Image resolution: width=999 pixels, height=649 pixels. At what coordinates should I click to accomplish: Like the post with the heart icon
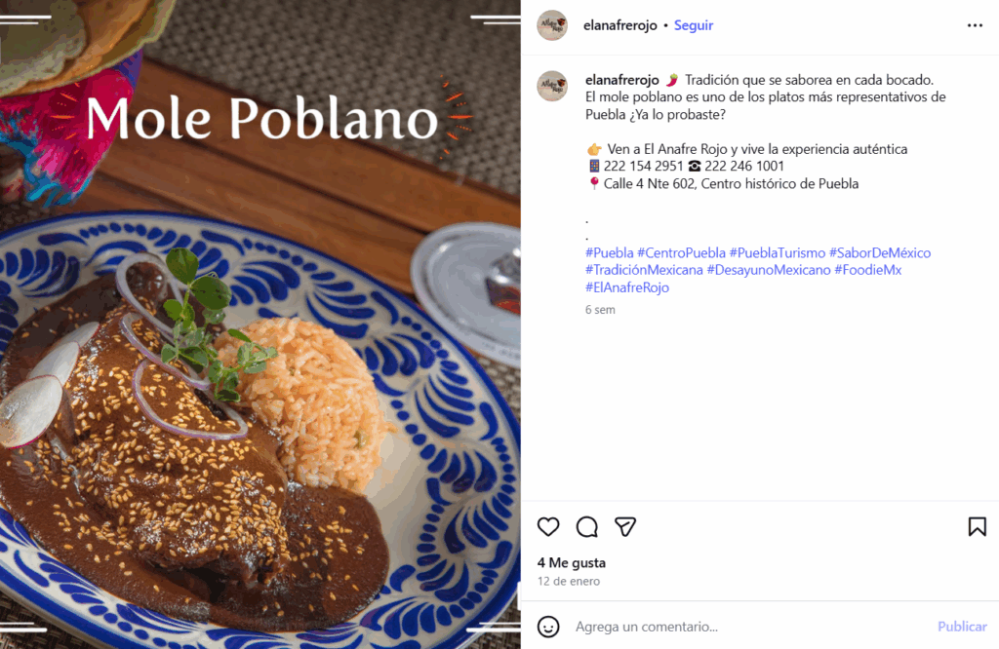pos(548,527)
